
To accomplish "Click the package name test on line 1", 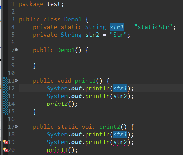I will (x=54, y=4).
